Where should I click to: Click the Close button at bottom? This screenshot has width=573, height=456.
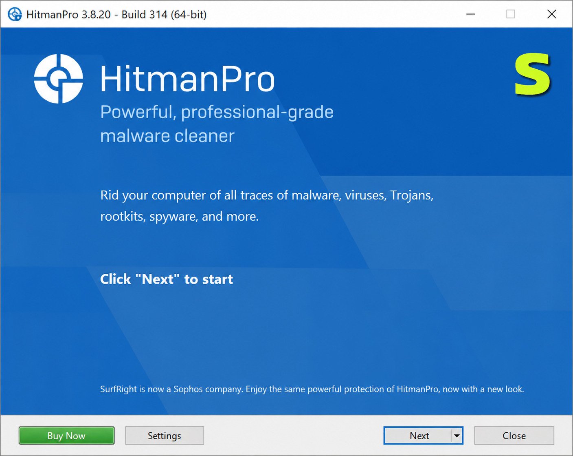(514, 436)
